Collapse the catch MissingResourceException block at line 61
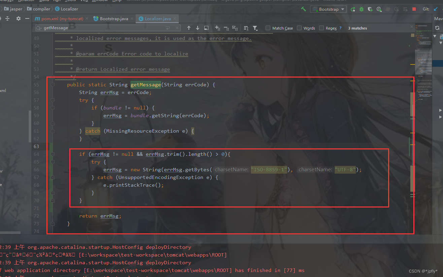443x277 pixels. tap(53, 131)
